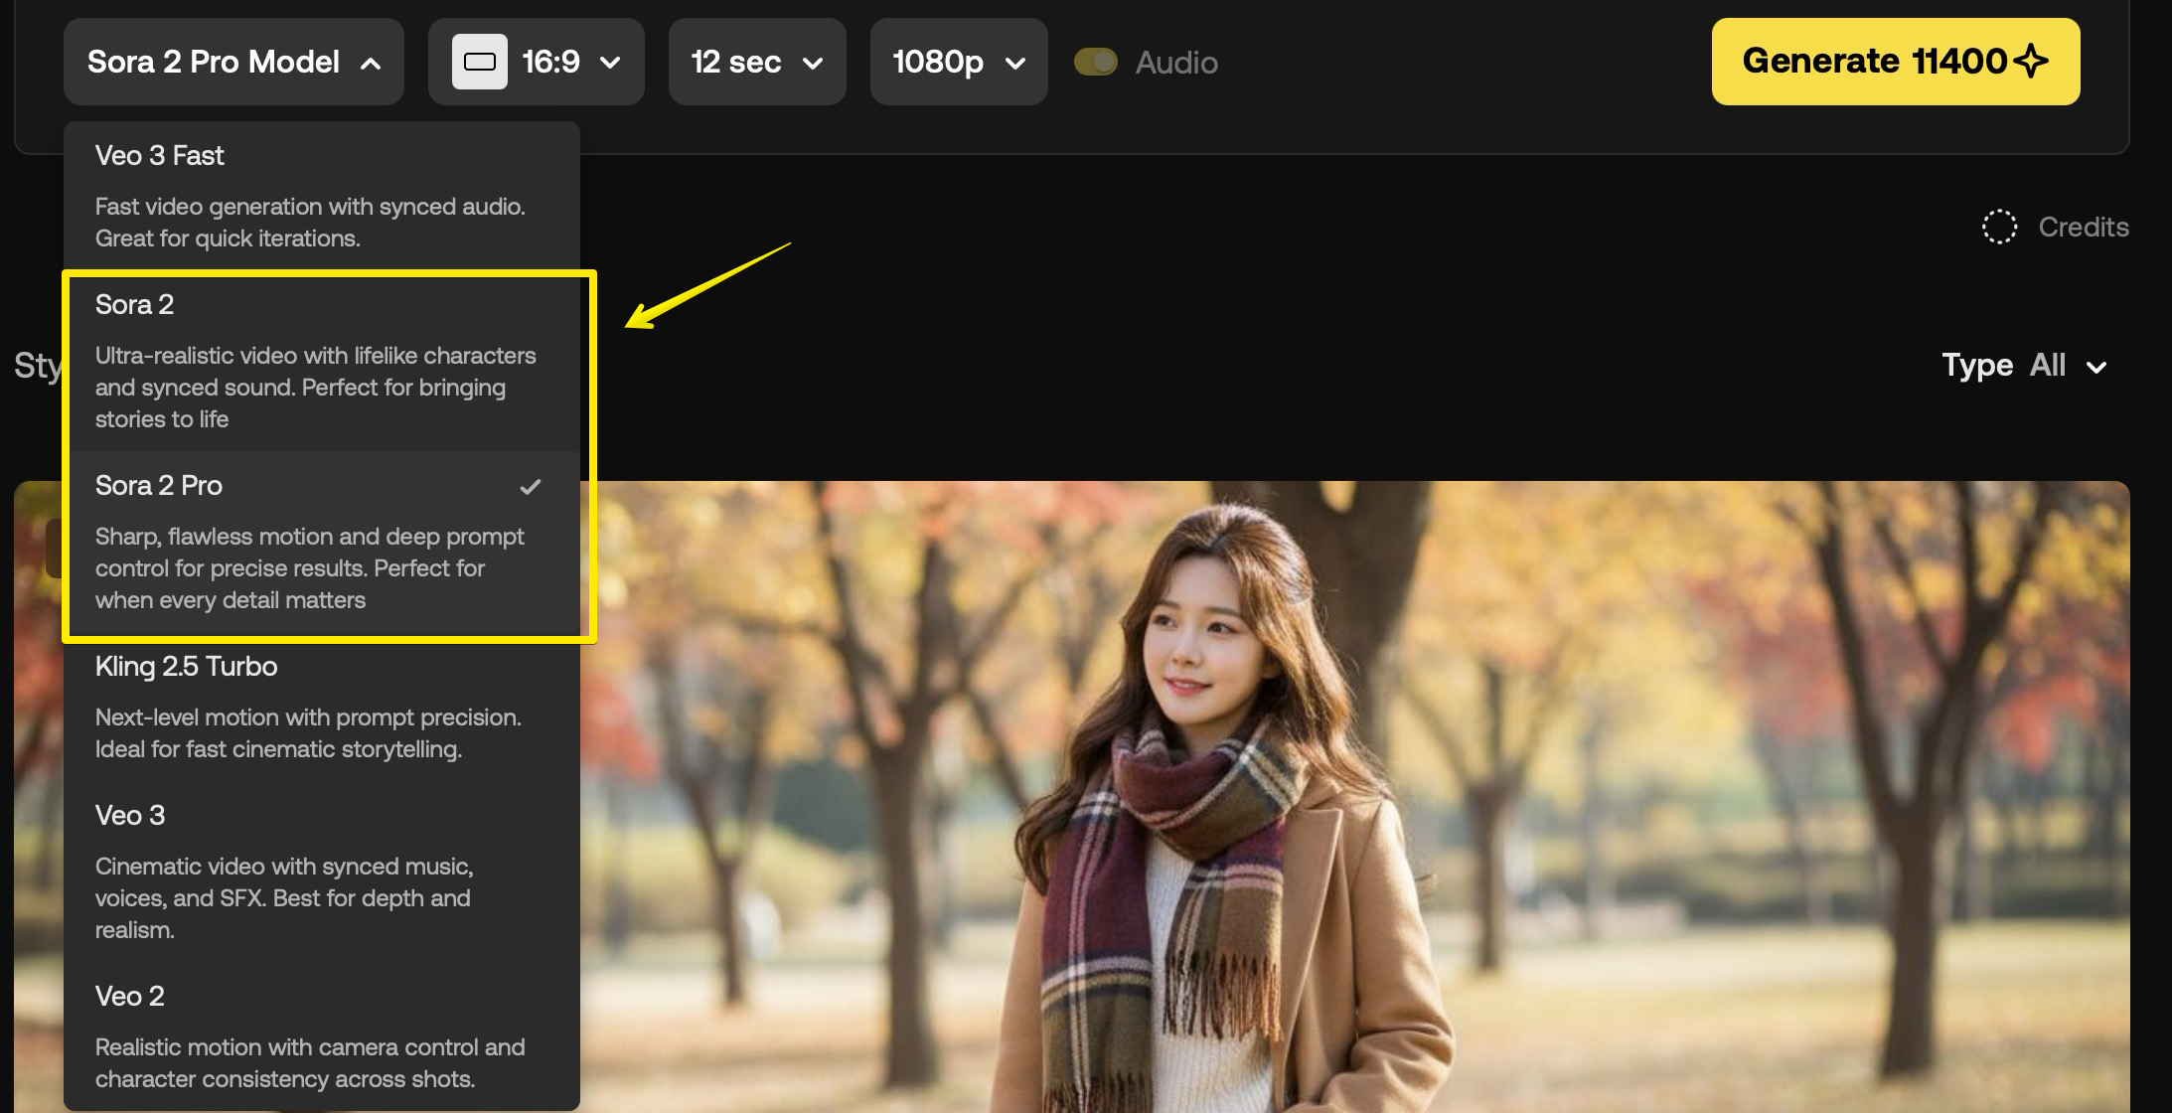The width and height of the screenshot is (2172, 1113).
Task: Click the Credits link
Action: (2083, 227)
